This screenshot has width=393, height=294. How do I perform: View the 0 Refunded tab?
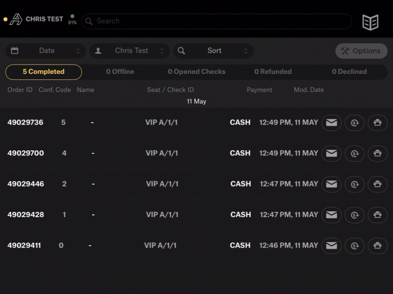point(272,72)
